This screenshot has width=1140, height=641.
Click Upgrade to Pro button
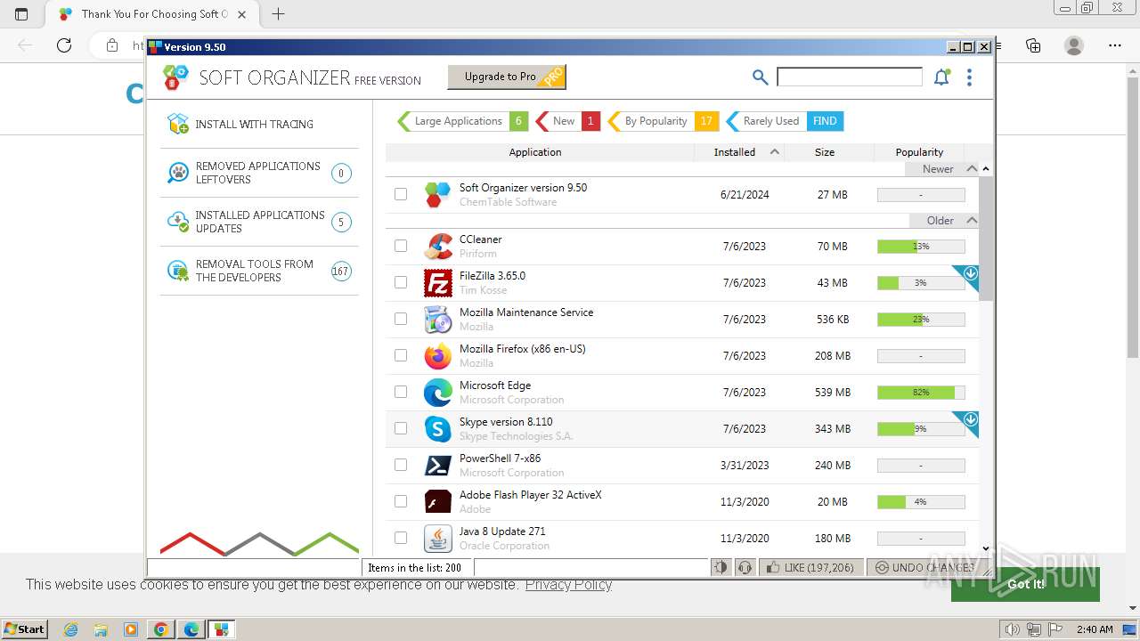pyautogui.click(x=506, y=77)
